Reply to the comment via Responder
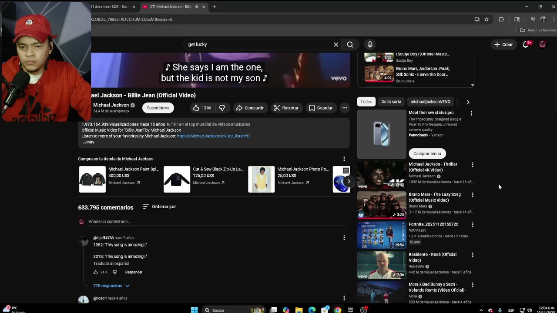 coord(134,272)
